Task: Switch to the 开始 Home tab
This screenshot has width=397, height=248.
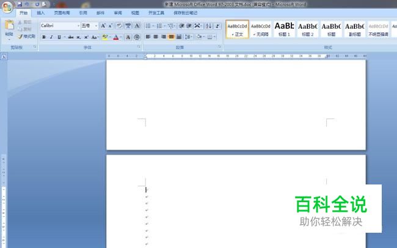Action: tap(23, 13)
